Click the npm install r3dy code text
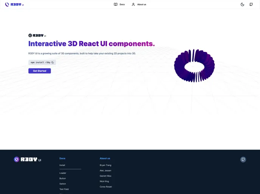Image resolution: width=260 pixels, height=194 pixels. [40, 63]
